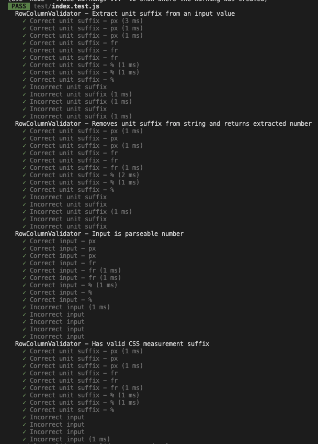Click the checkmark beside "Correct input – % (1 ms)"

click(25, 285)
